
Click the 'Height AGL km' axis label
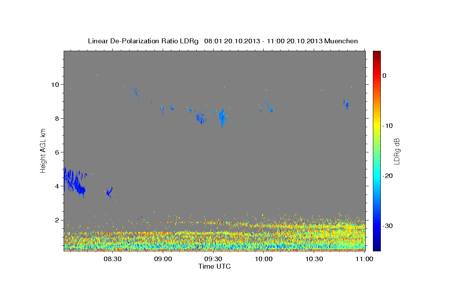(43, 150)
